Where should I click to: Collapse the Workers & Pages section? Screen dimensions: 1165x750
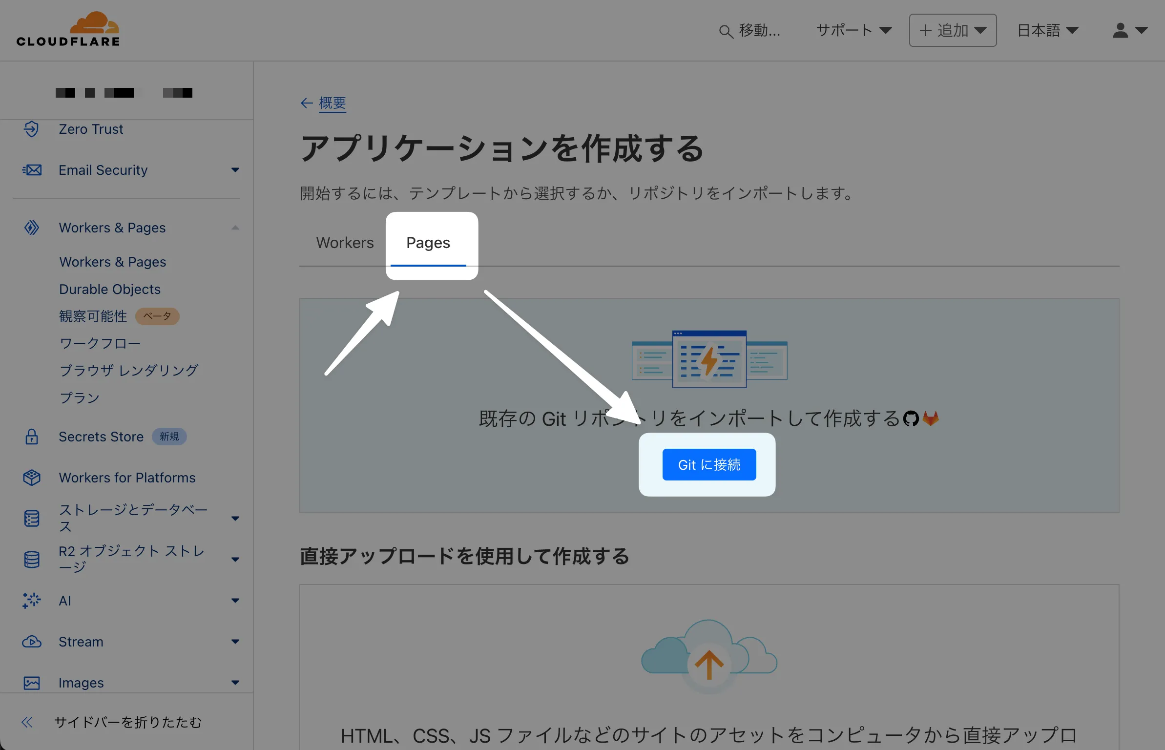[x=235, y=228]
